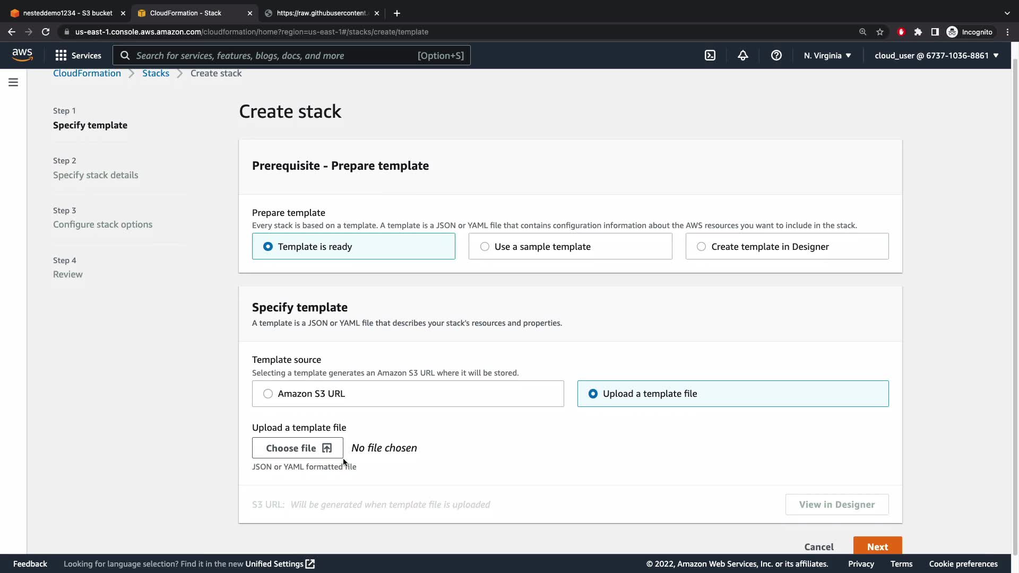Viewport: 1019px width, 573px height.
Task: Bookmark this page with star icon
Action: pyautogui.click(x=880, y=32)
